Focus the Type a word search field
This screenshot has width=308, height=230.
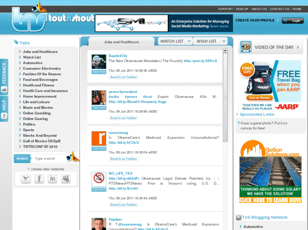49,159
